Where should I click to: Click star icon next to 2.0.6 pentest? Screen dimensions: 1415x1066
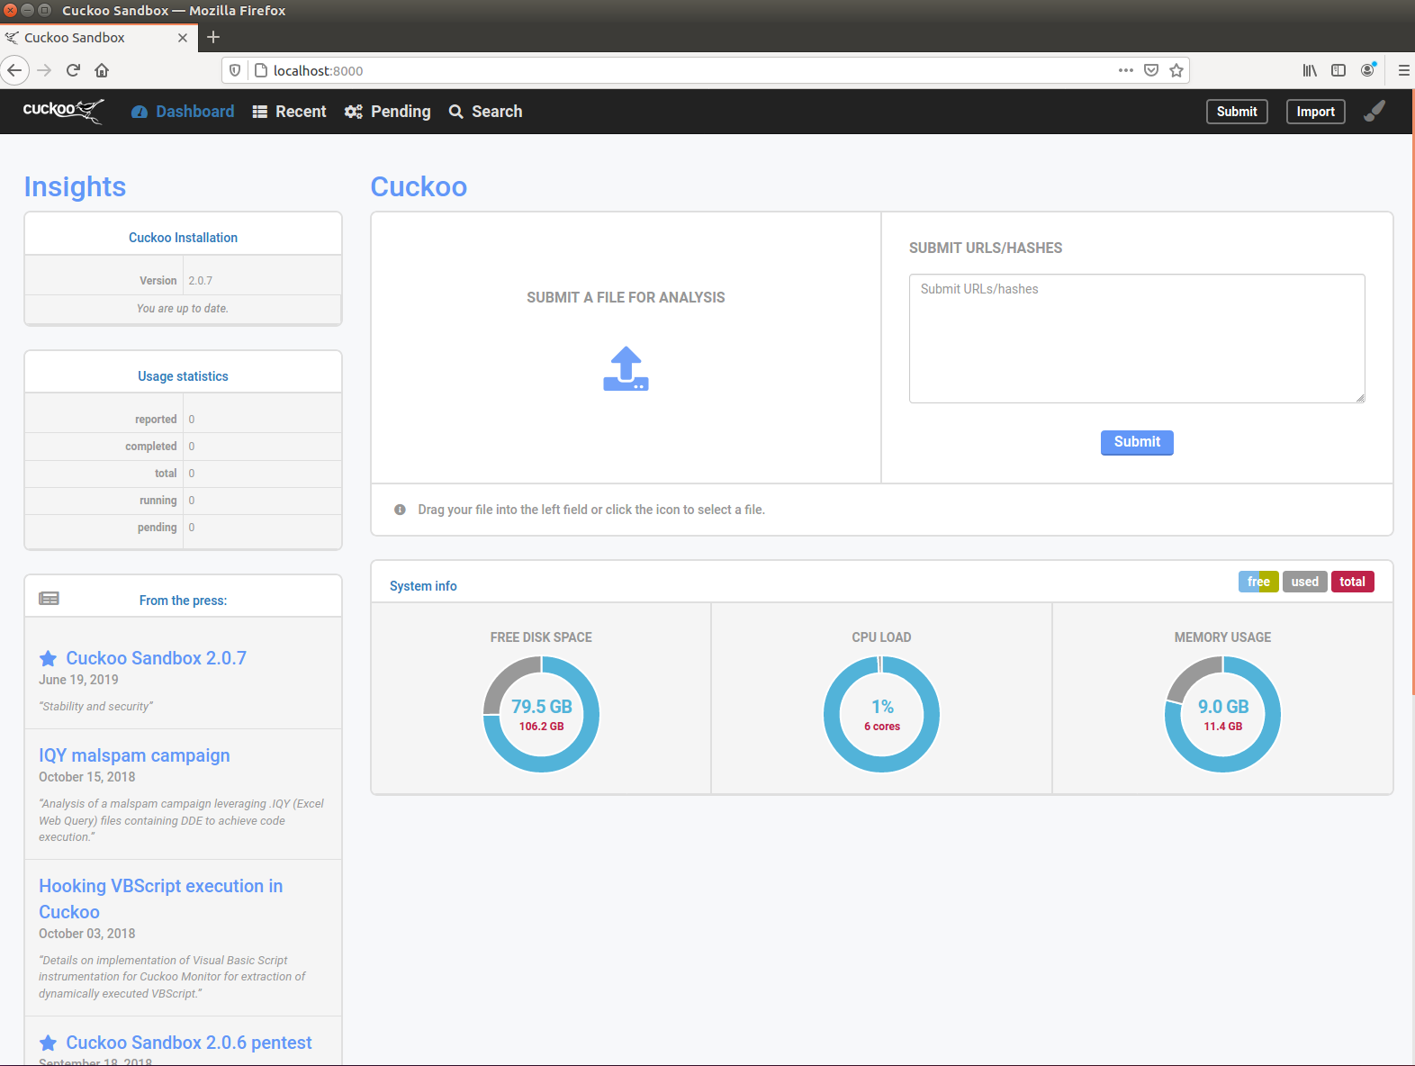click(49, 1043)
